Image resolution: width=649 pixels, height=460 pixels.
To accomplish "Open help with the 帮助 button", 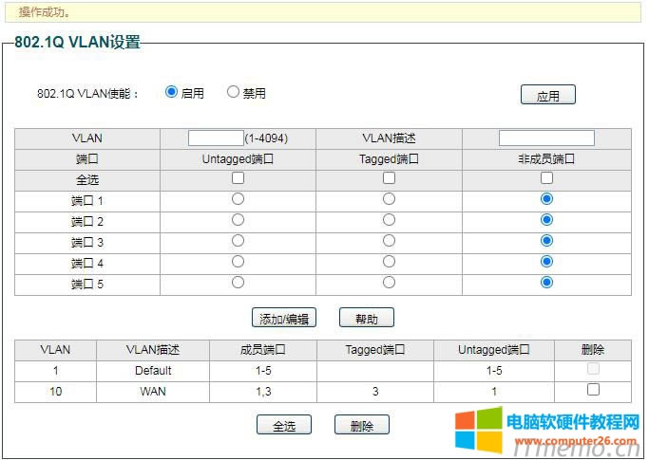I will coord(366,319).
